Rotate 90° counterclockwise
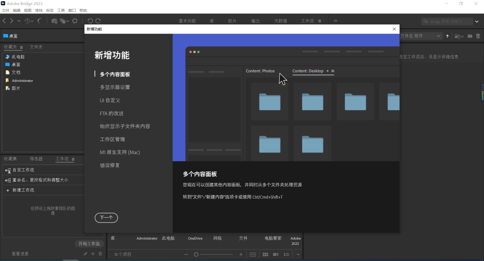The width and height of the screenshot is (484, 261). tap(90, 21)
